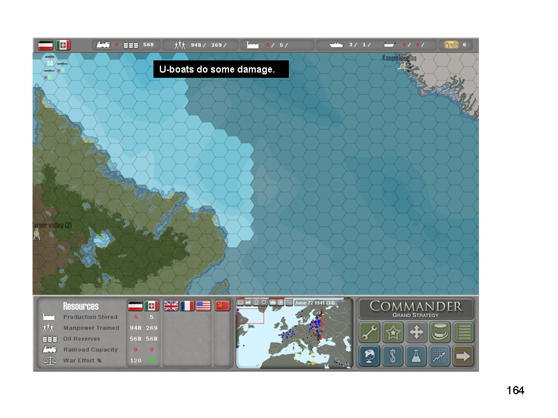Image resolution: width=558 pixels, height=418 pixels.
Task: Toggle the cloud weather minimap filter
Action: click(x=240, y=302)
